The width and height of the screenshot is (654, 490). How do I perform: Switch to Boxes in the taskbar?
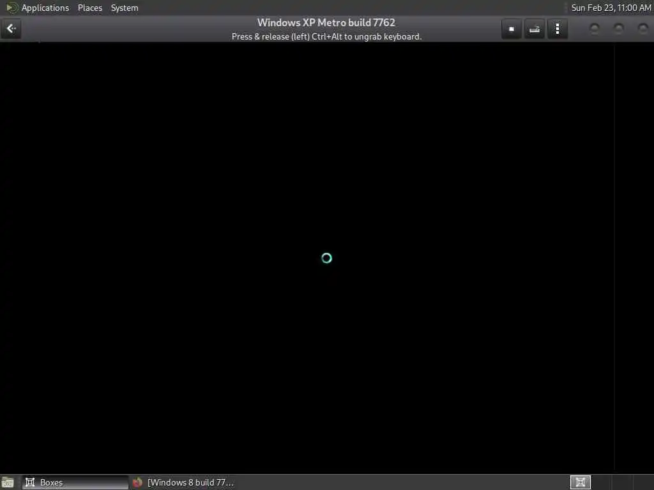75,482
